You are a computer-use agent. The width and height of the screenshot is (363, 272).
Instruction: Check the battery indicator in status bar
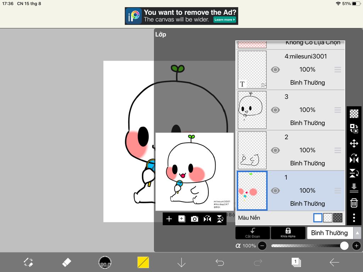coord(356,4)
